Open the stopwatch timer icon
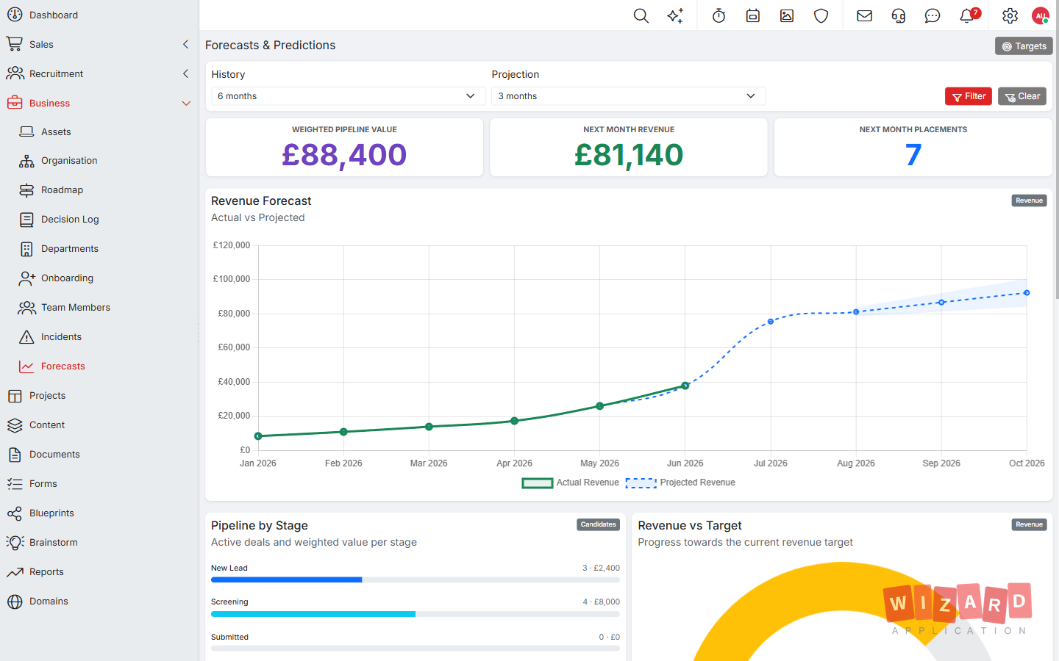This screenshot has height=661, width=1059. click(x=719, y=15)
